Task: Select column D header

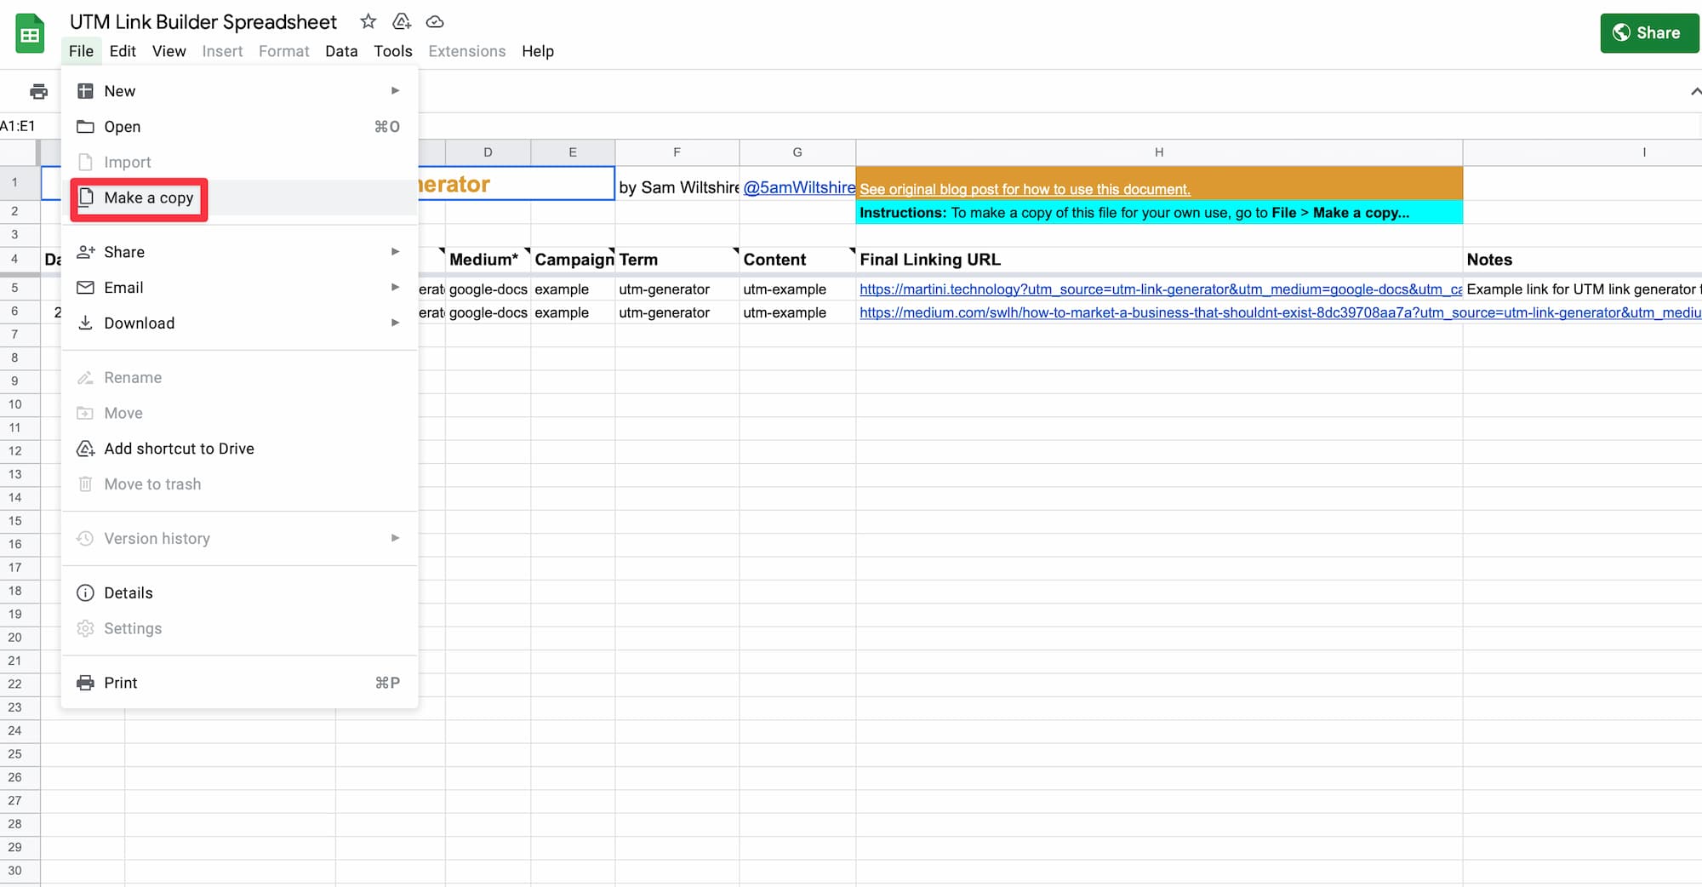Action: pos(488,152)
